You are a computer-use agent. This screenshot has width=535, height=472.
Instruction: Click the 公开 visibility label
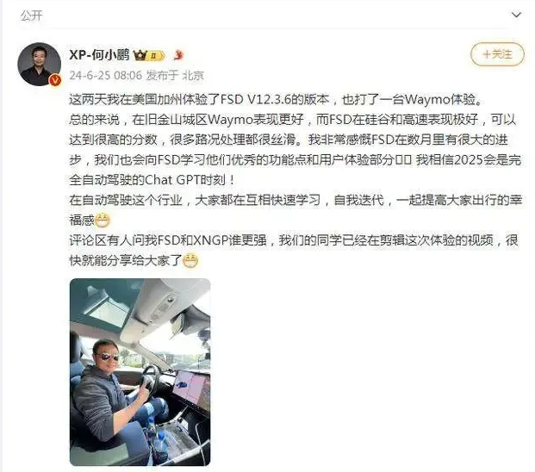pyautogui.click(x=31, y=16)
